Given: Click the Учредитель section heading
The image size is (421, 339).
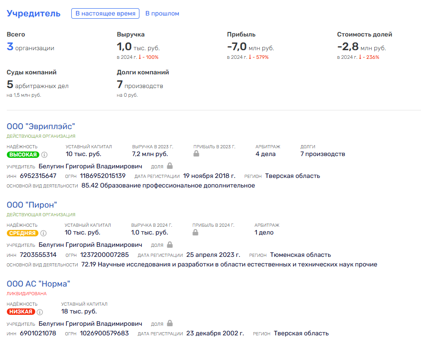Looking at the screenshot, I should pos(33,13).
